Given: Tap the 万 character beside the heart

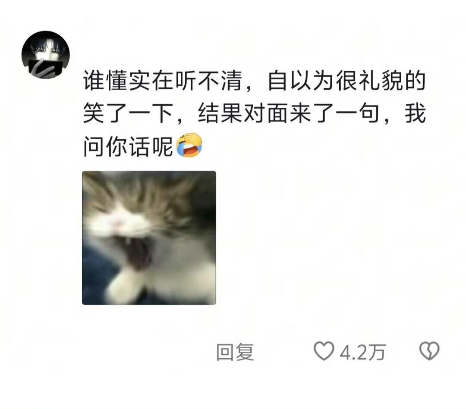Looking at the screenshot, I should point(376,352).
